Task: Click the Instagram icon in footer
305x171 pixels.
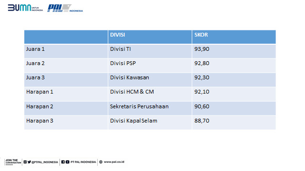Action: click(25, 162)
